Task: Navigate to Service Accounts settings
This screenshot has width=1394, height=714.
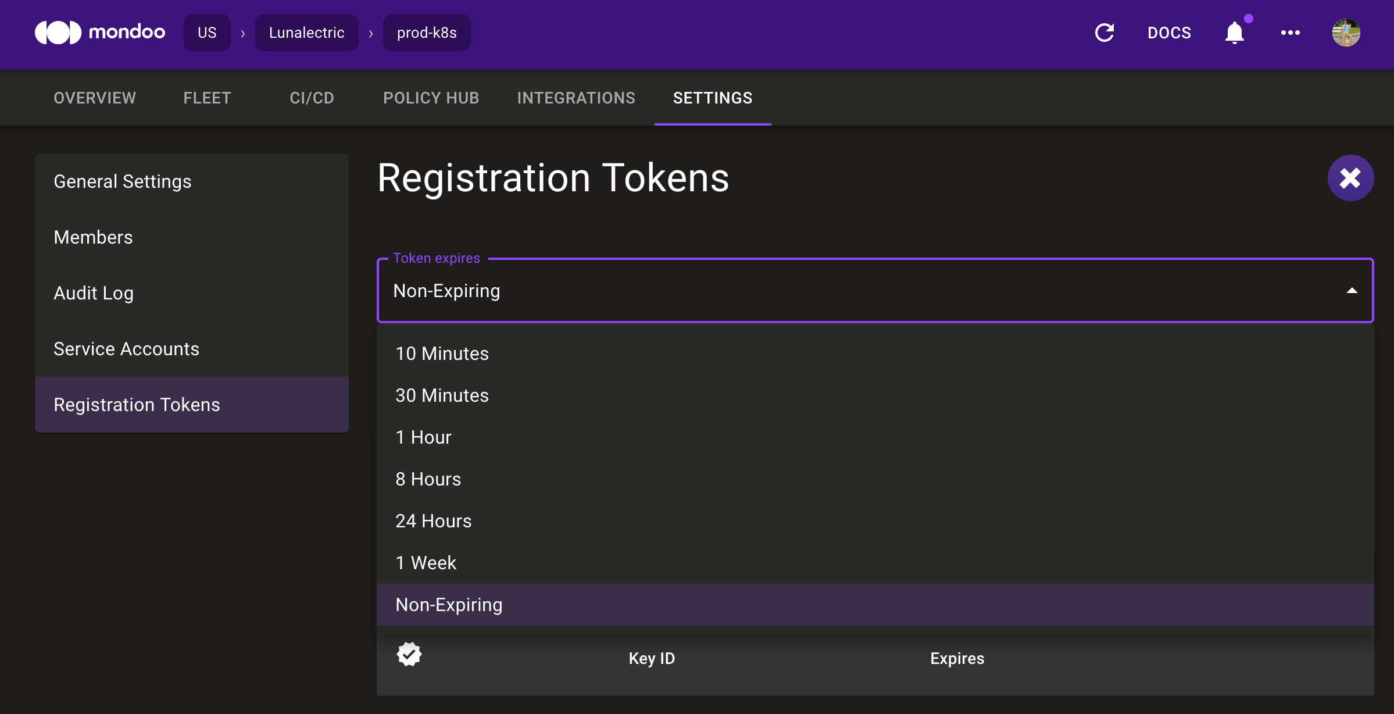Action: point(126,349)
